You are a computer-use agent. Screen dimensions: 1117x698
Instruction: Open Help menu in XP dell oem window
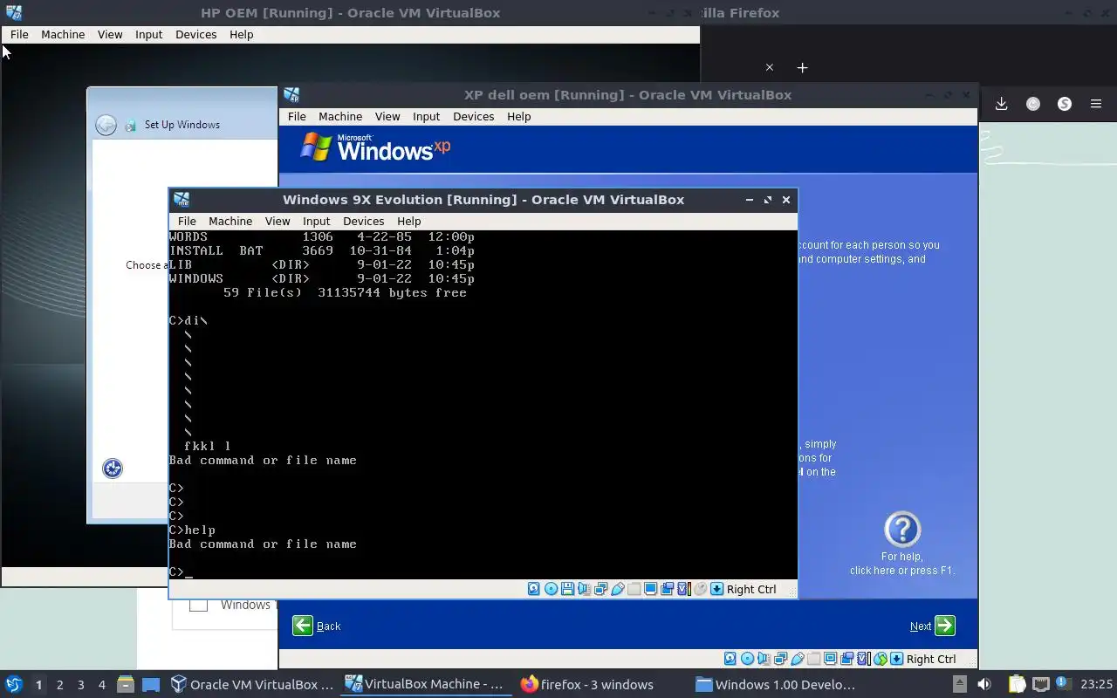tap(518, 116)
